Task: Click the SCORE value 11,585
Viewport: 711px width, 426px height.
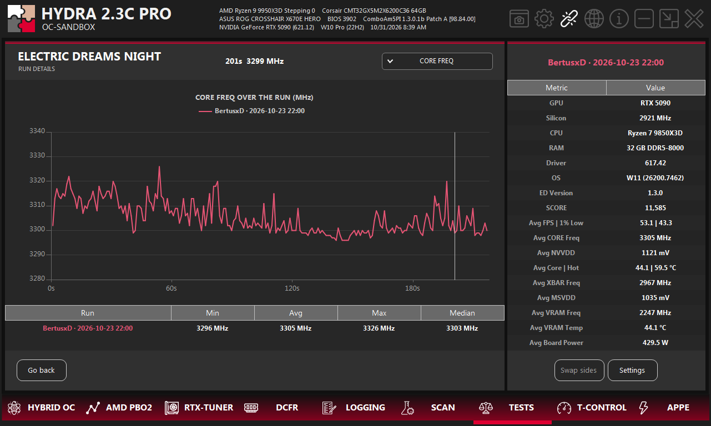Action: (x=655, y=208)
